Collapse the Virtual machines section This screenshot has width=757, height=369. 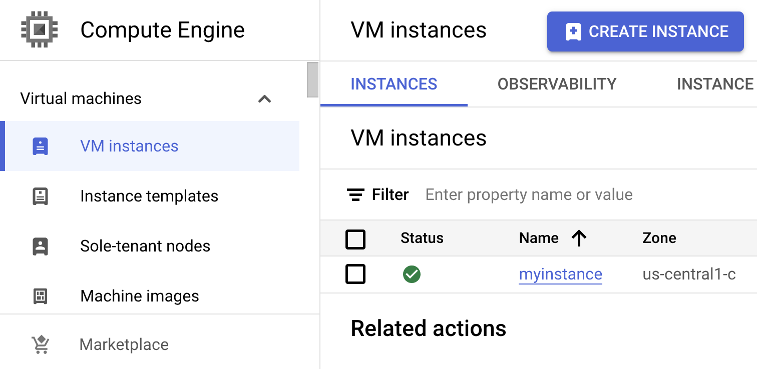(264, 98)
